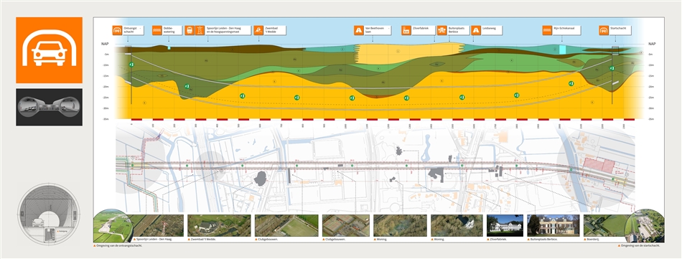Image resolution: width=682 pixels, height=259 pixels.
Task: Click the factory icon for Zilverfabriek
Action: [x=406, y=30]
